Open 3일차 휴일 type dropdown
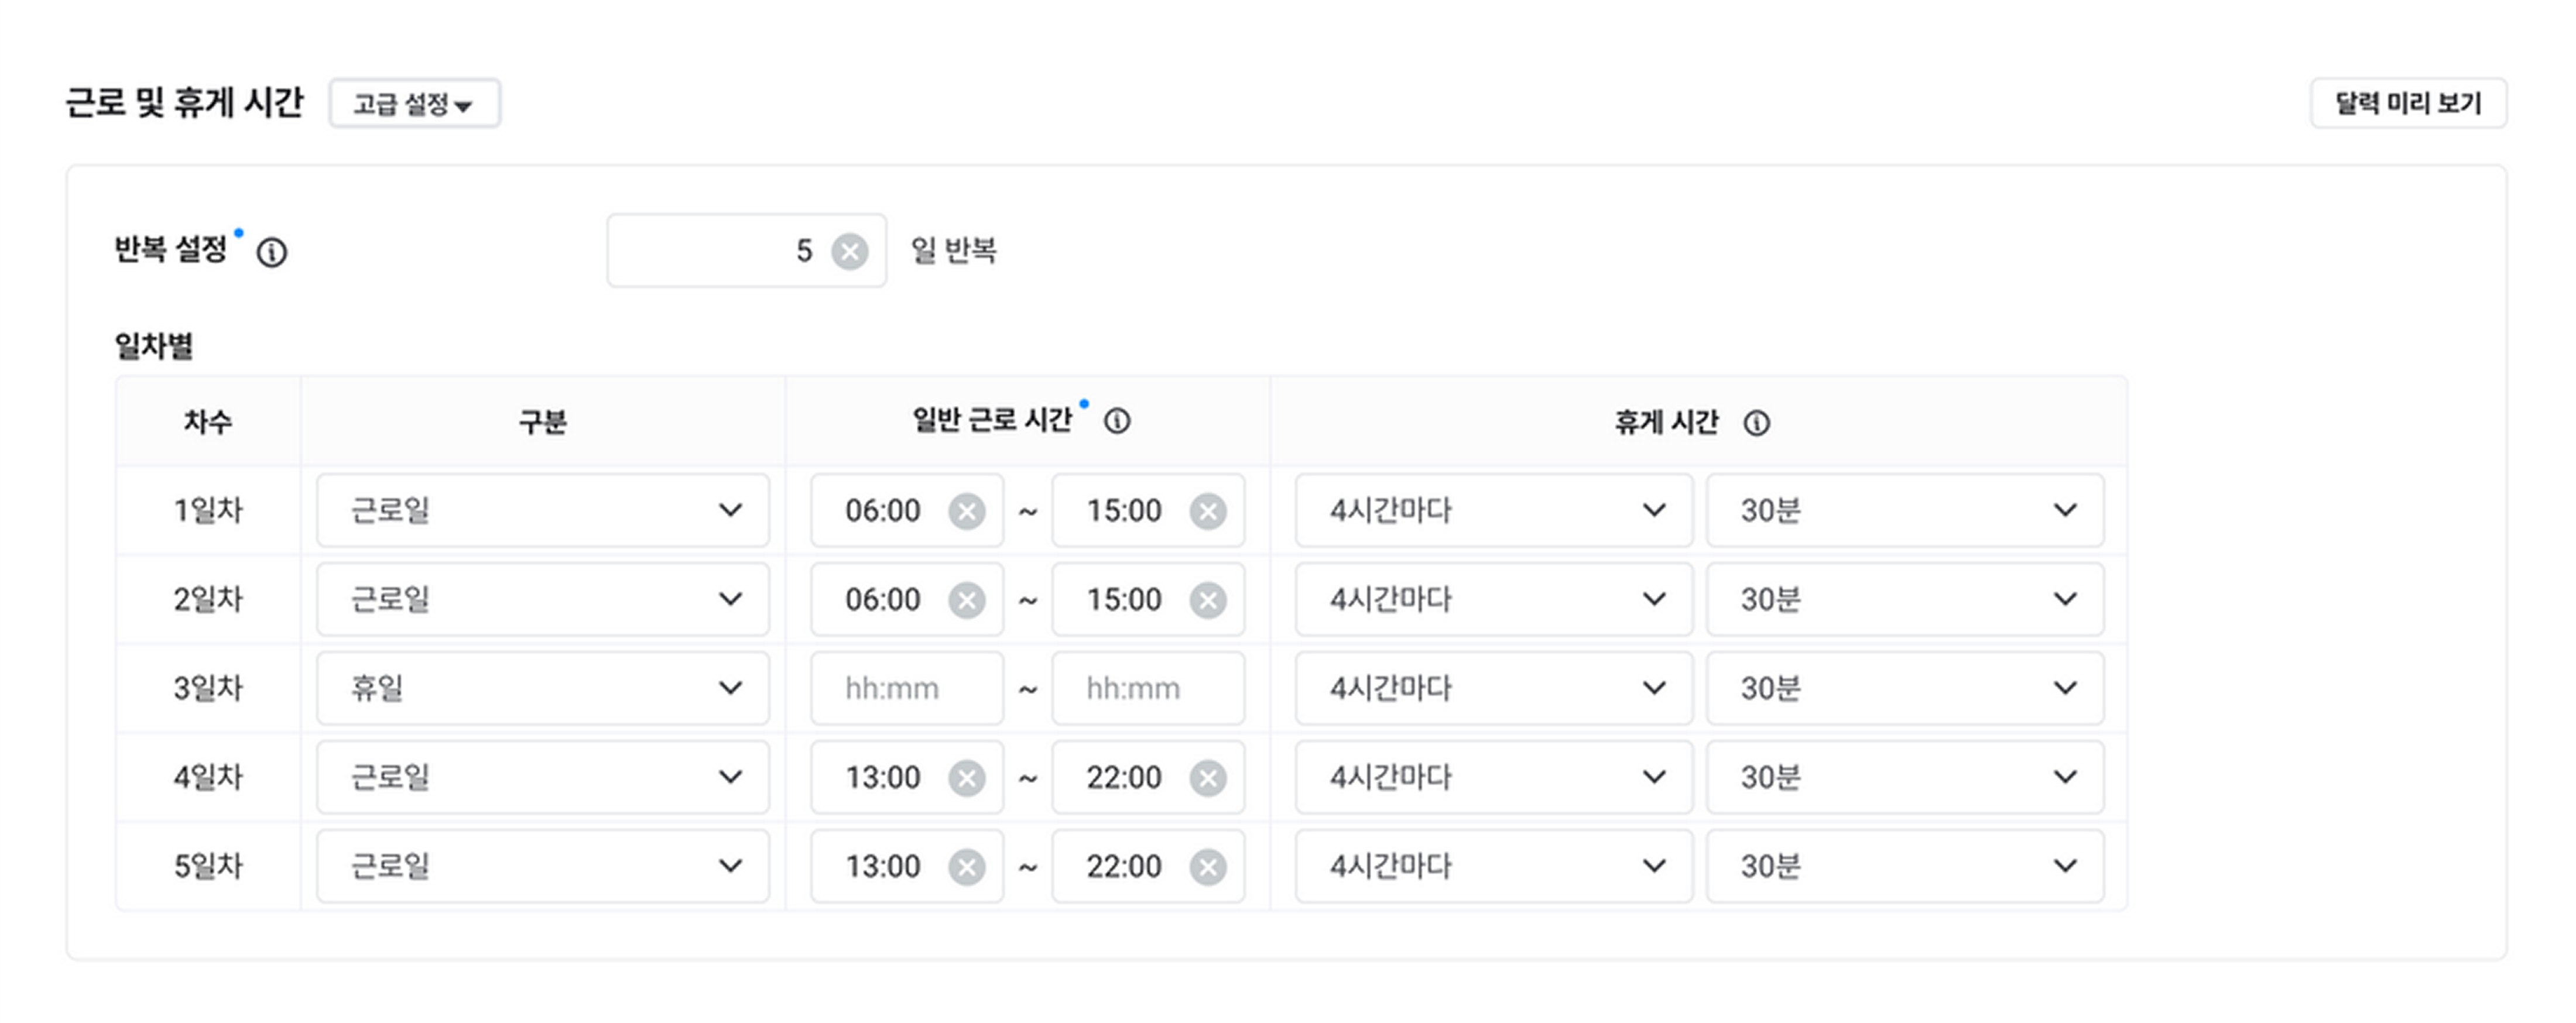The height and width of the screenshot is (1023, 2576). pos(543,688)
